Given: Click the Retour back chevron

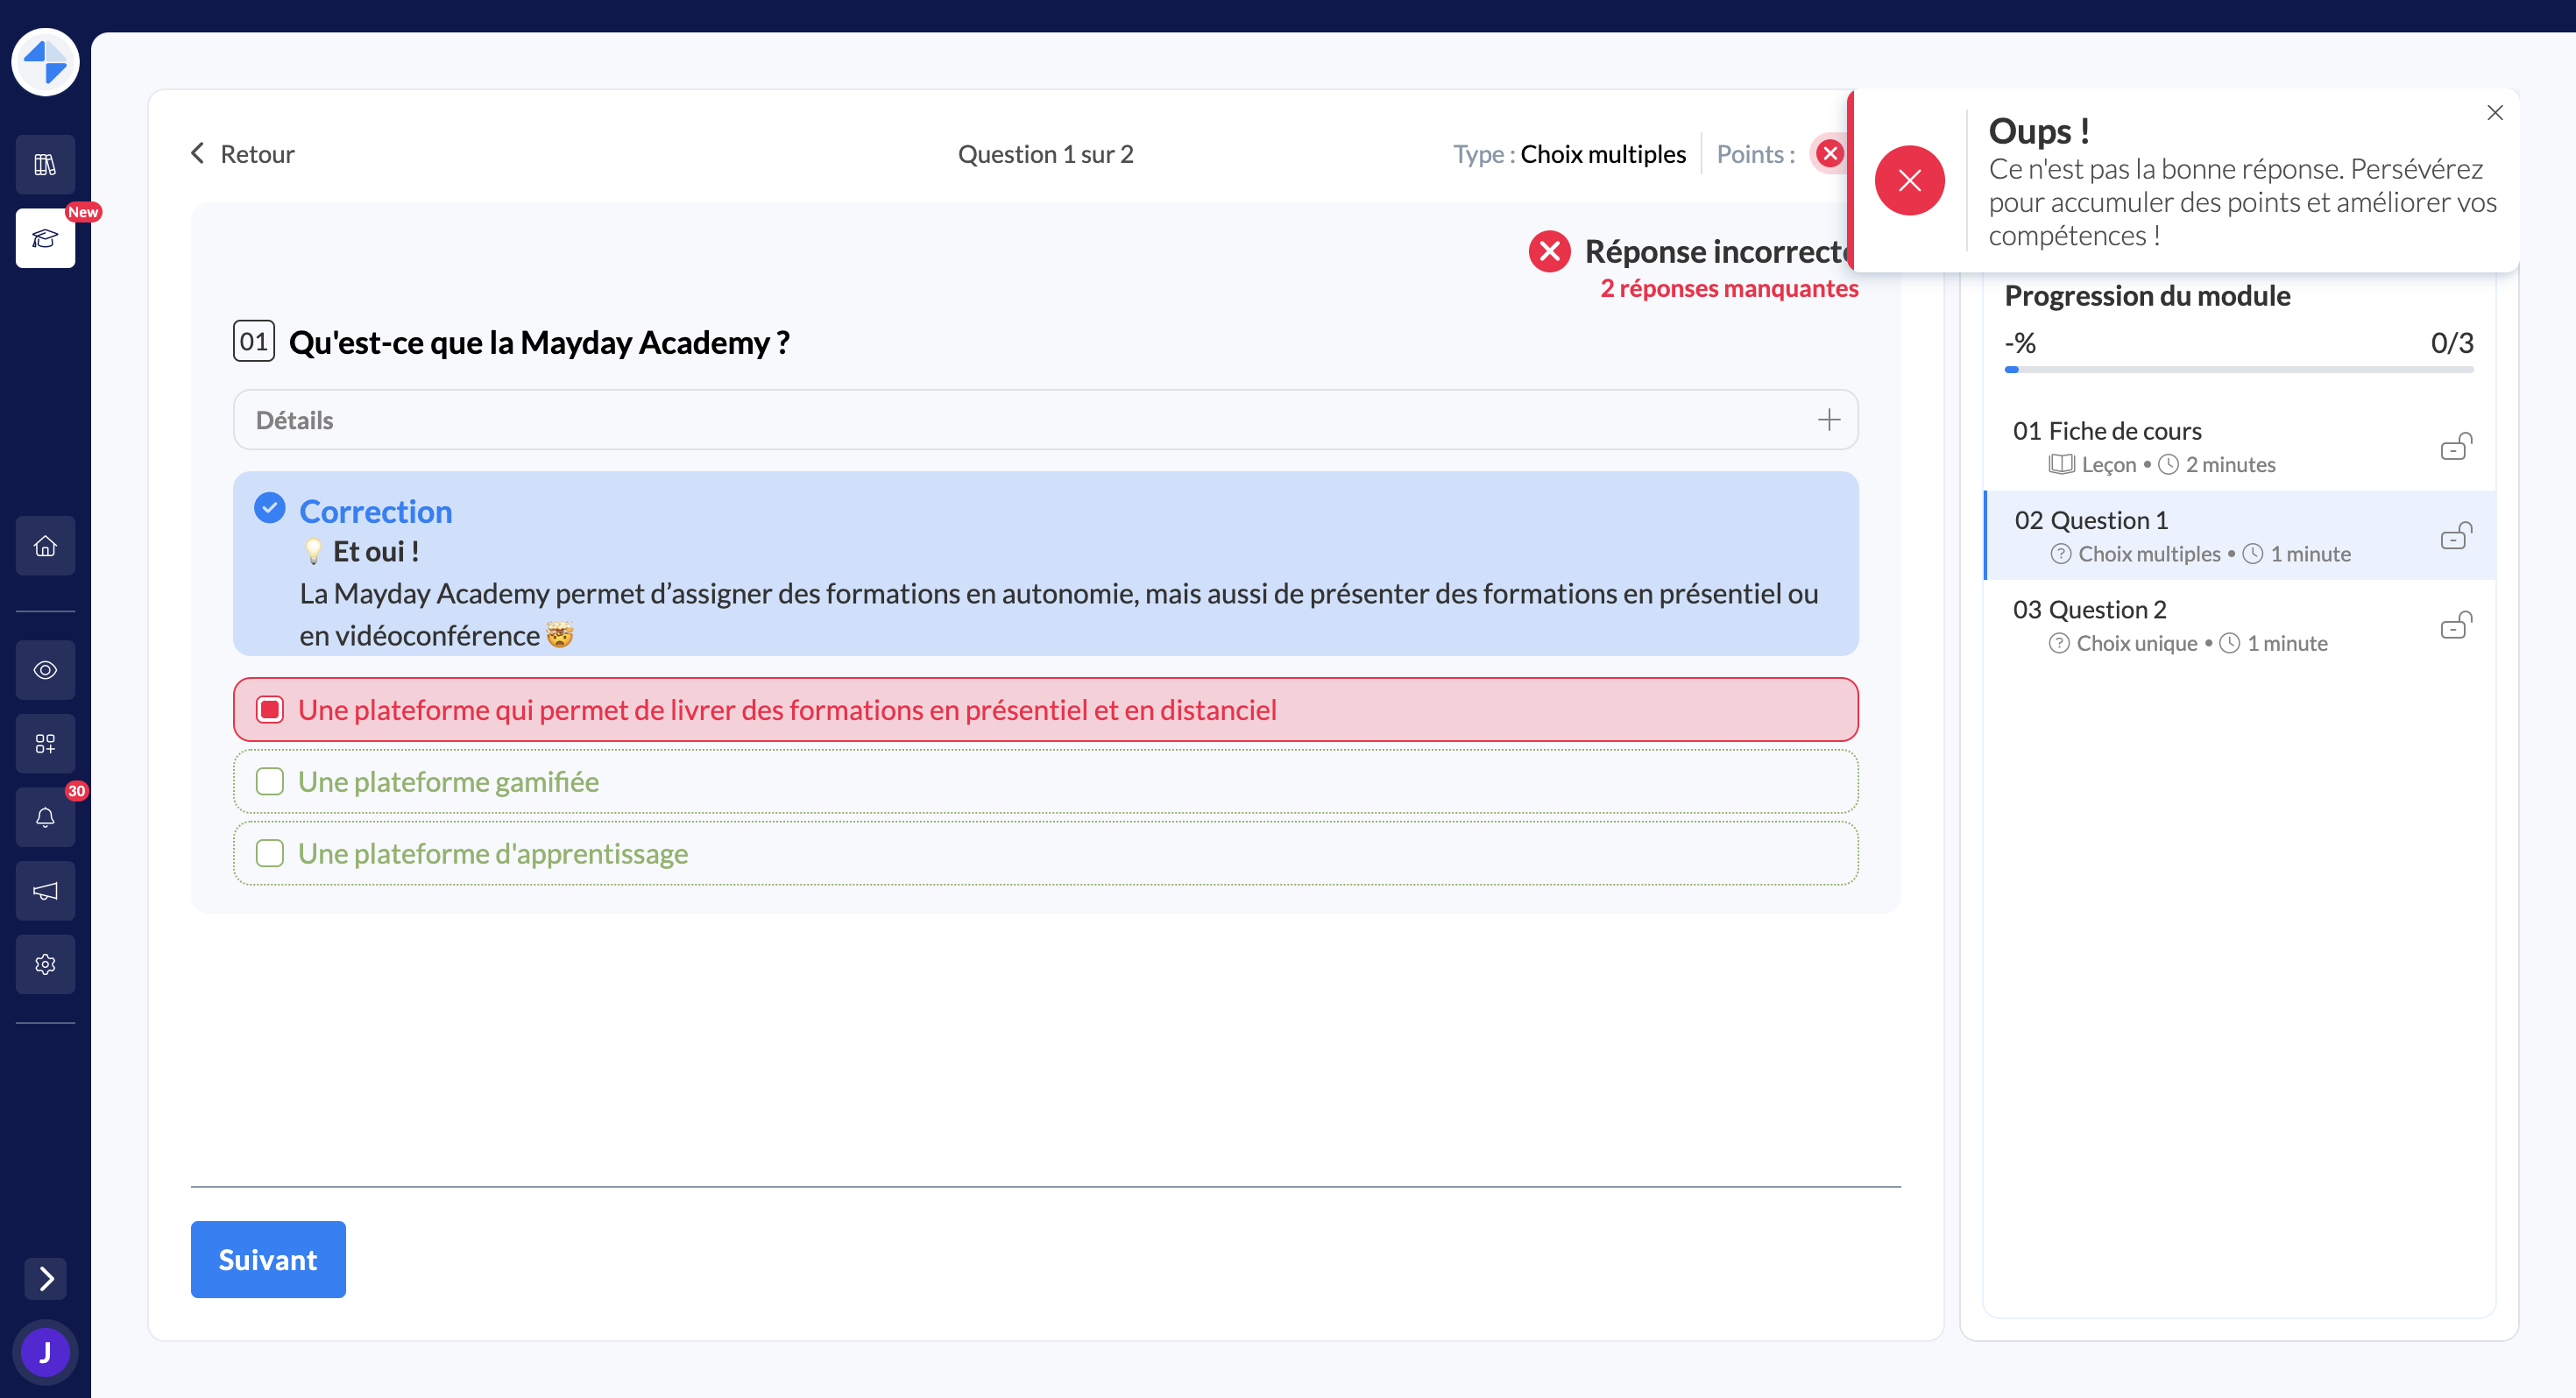Looking at the screenshot, I should click(198, 154).
